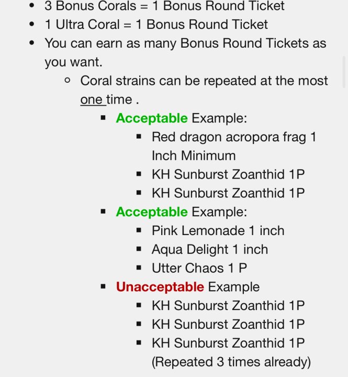Screen dimensions: 348x377
Task: Click the square bullet beside "Pink Lemonade"
Action: pos(139,230)
